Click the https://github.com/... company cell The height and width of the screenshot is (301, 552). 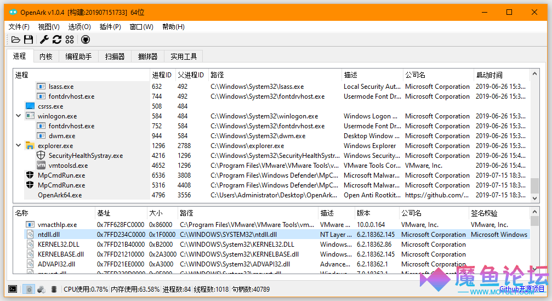[x=437, y=195]
